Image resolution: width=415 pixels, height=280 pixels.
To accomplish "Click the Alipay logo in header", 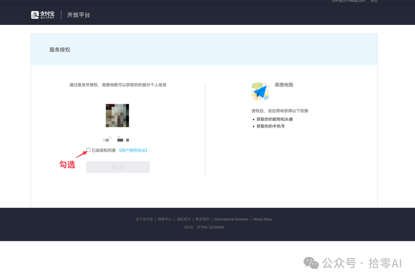I will [43, 15].
